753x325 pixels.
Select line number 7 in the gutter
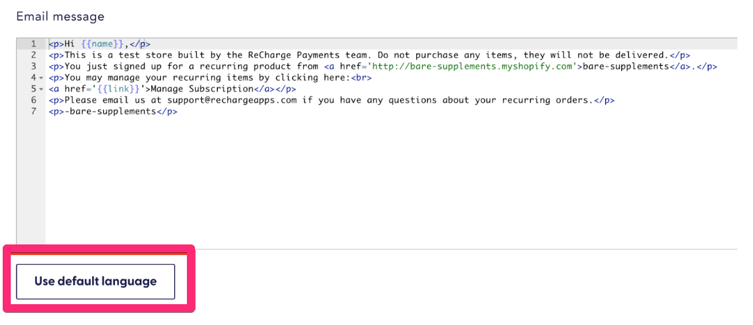tap(34, 111)
